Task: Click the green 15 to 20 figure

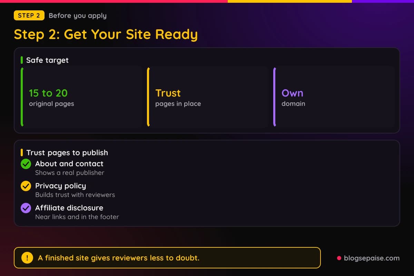Action: [x=48, y=93]
